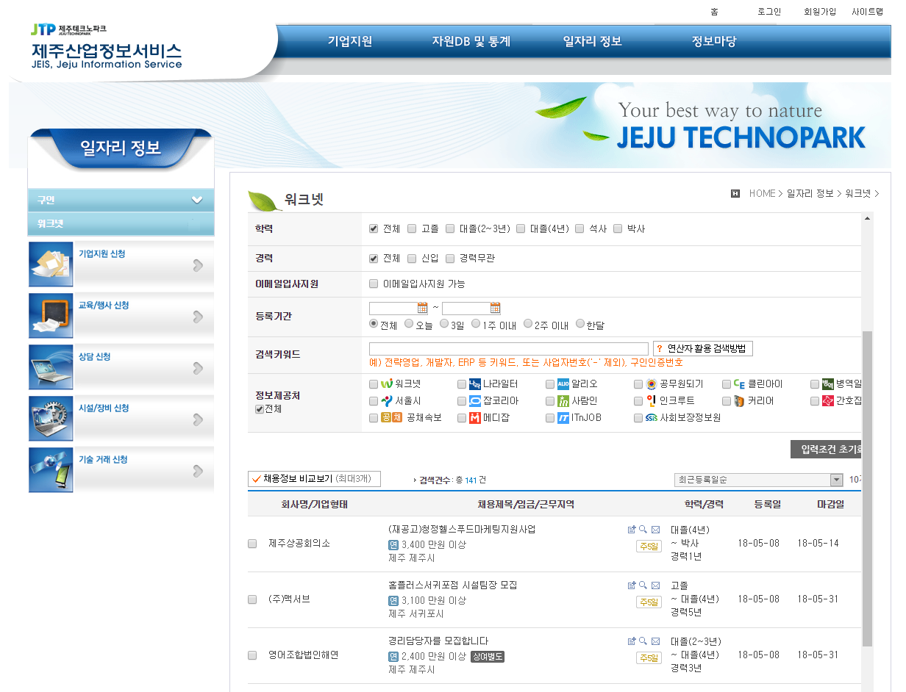Go to the 정보마당 navigation menu
Image resolution: width=906 pixels, height=692 pixels.
point(713,41)
